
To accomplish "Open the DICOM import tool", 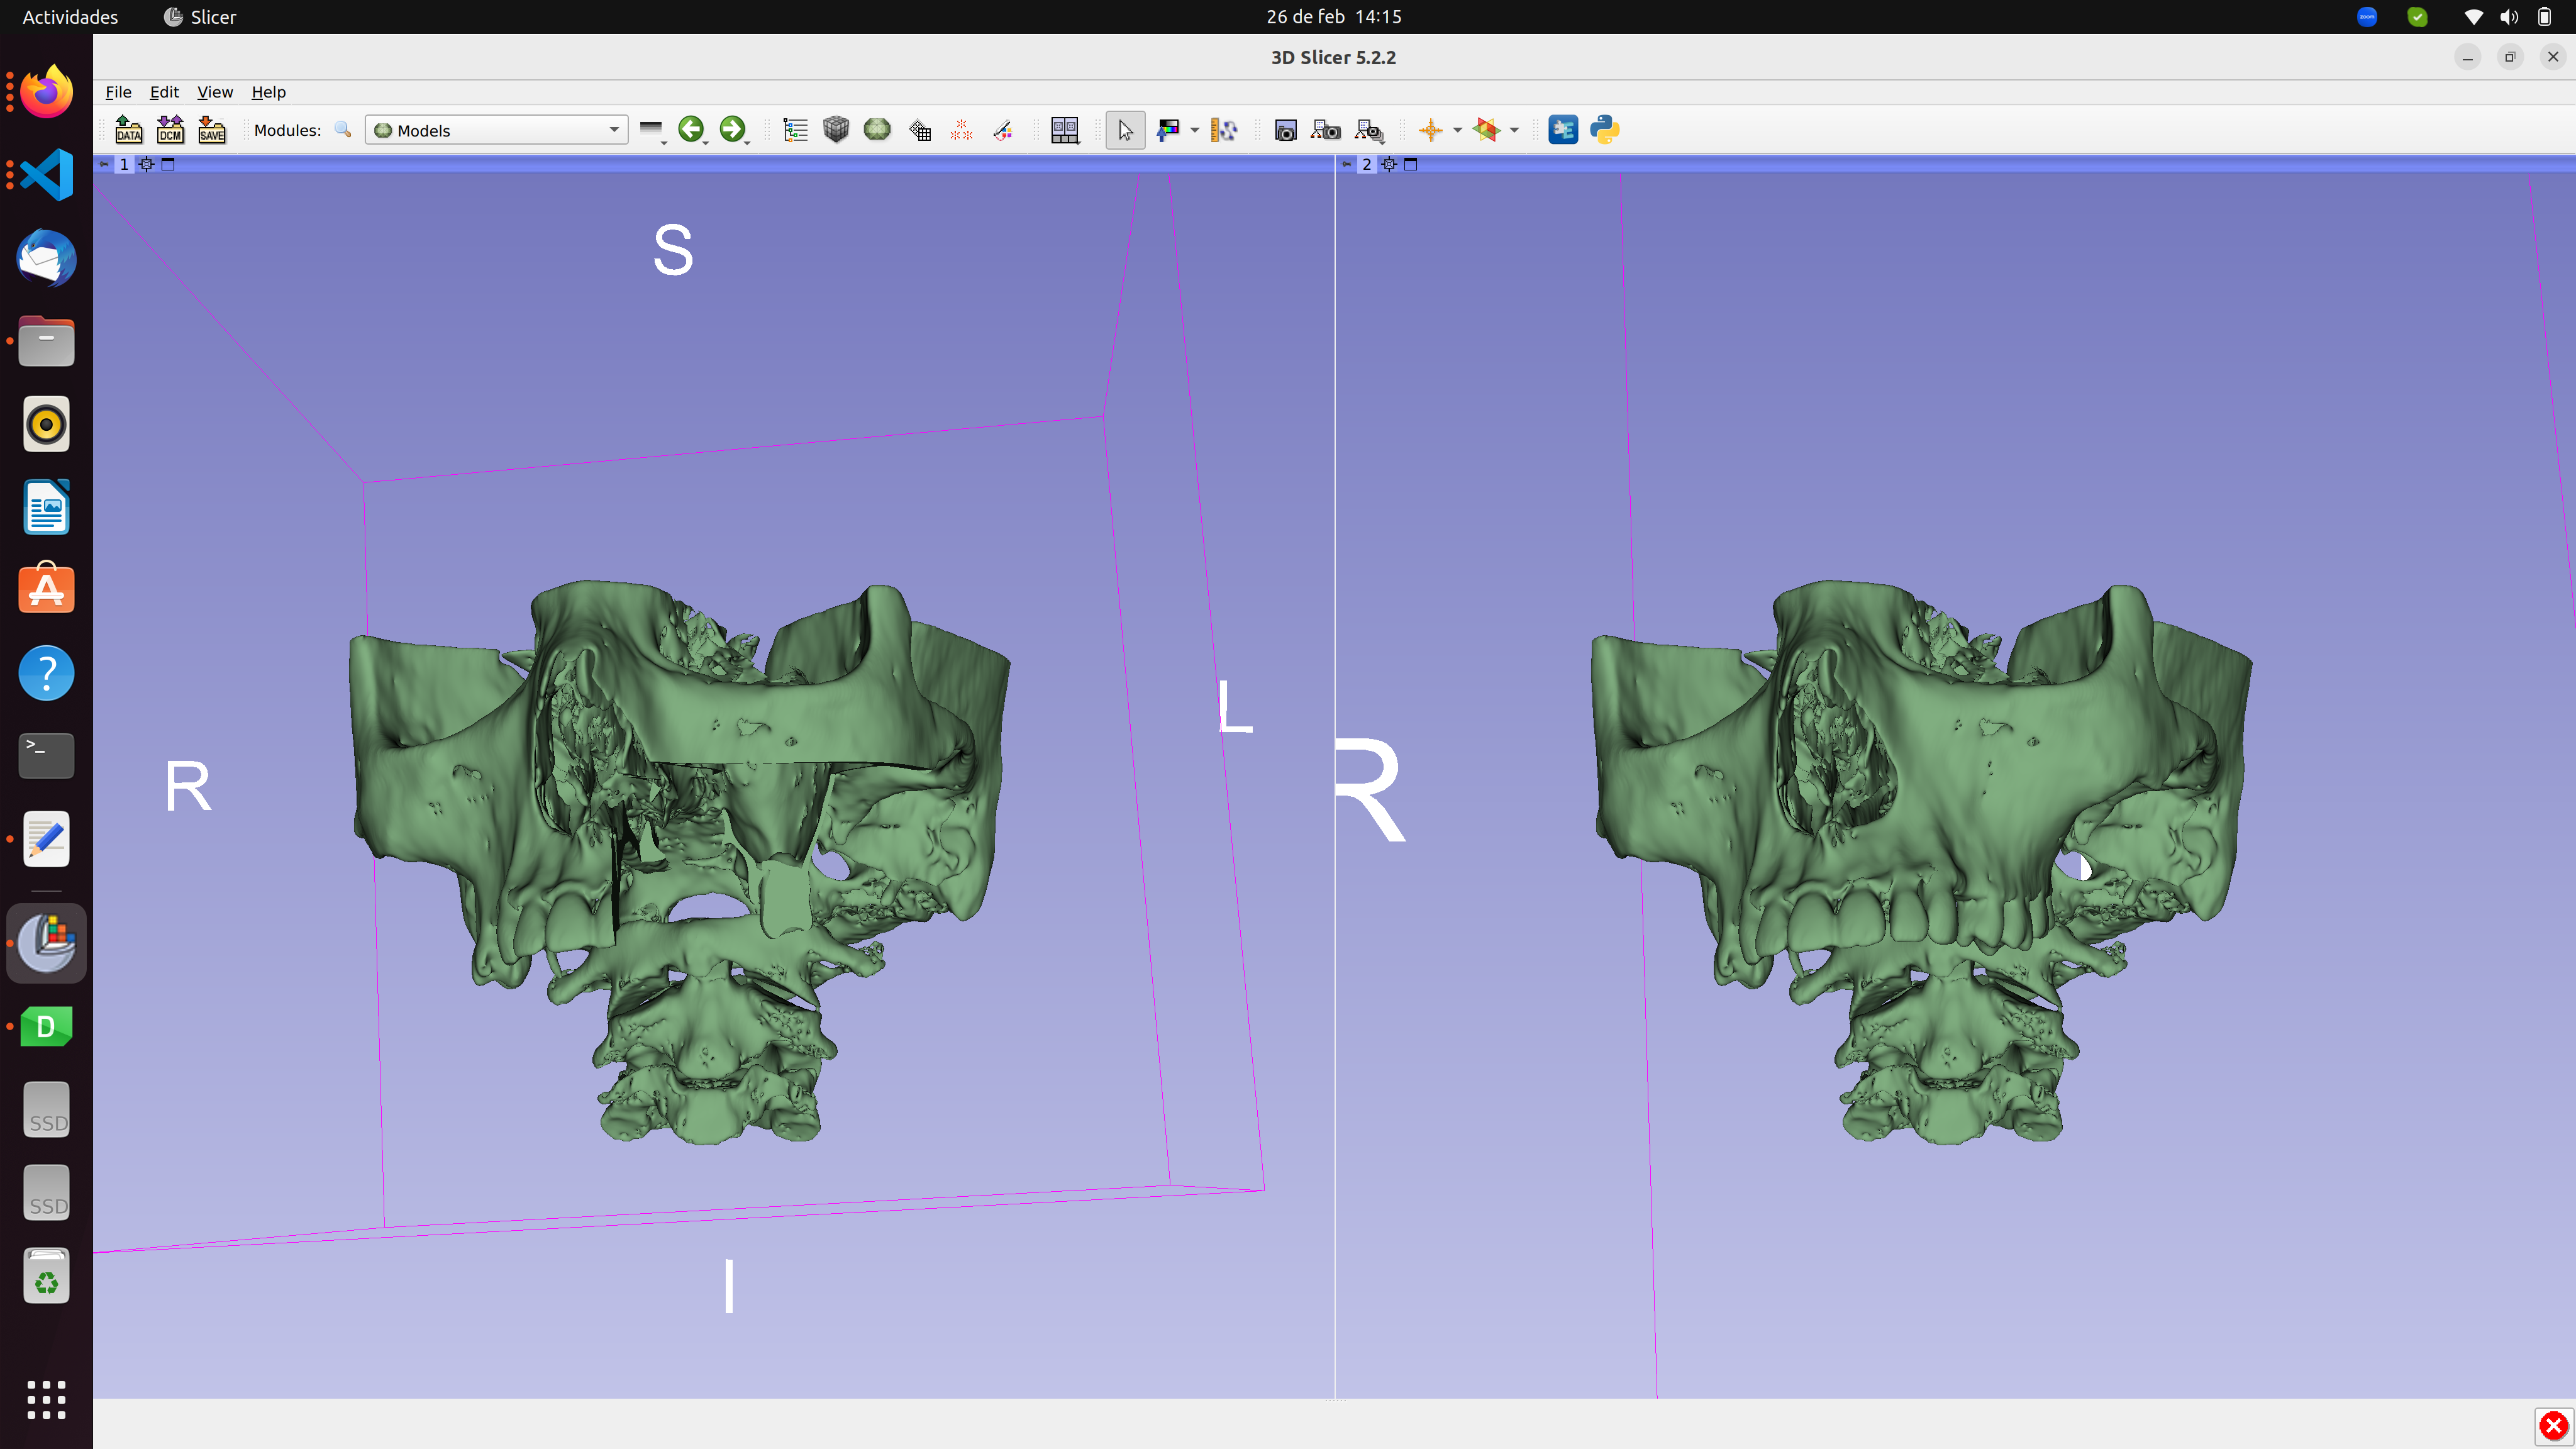I will (169, 130).
